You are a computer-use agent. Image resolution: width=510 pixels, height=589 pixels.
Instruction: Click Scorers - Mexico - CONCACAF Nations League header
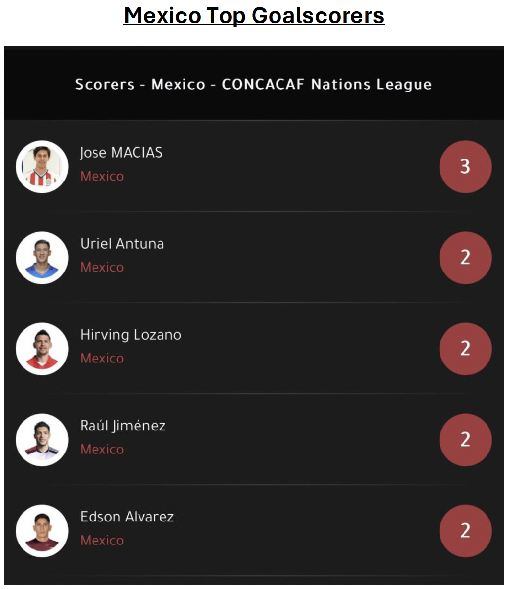(254, 85)
